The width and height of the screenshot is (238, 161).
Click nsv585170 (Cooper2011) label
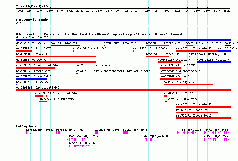point(194,110)
